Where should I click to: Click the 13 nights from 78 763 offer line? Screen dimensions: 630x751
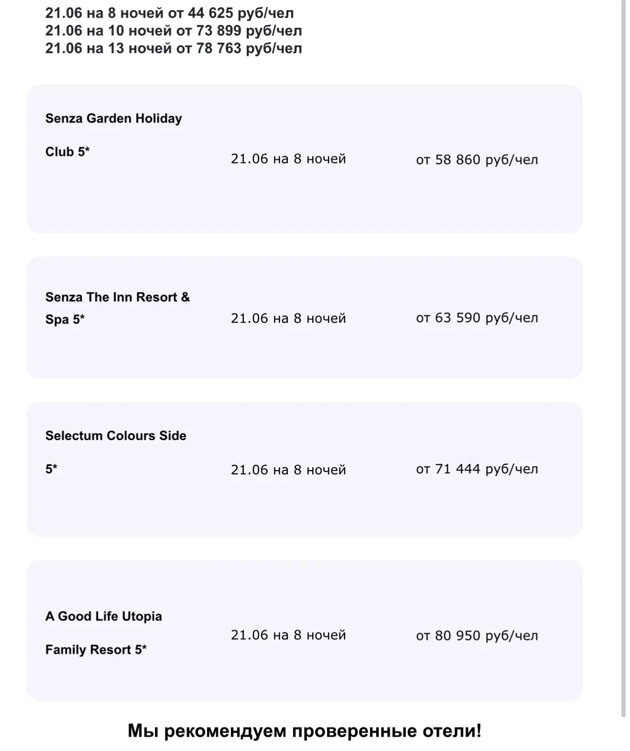click(x=174, y=48)
